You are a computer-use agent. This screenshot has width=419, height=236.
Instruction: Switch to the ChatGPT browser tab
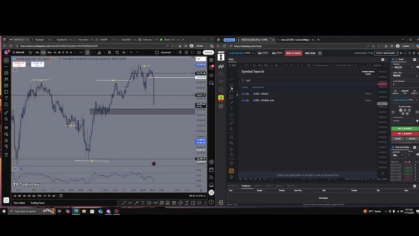(104, 40)
